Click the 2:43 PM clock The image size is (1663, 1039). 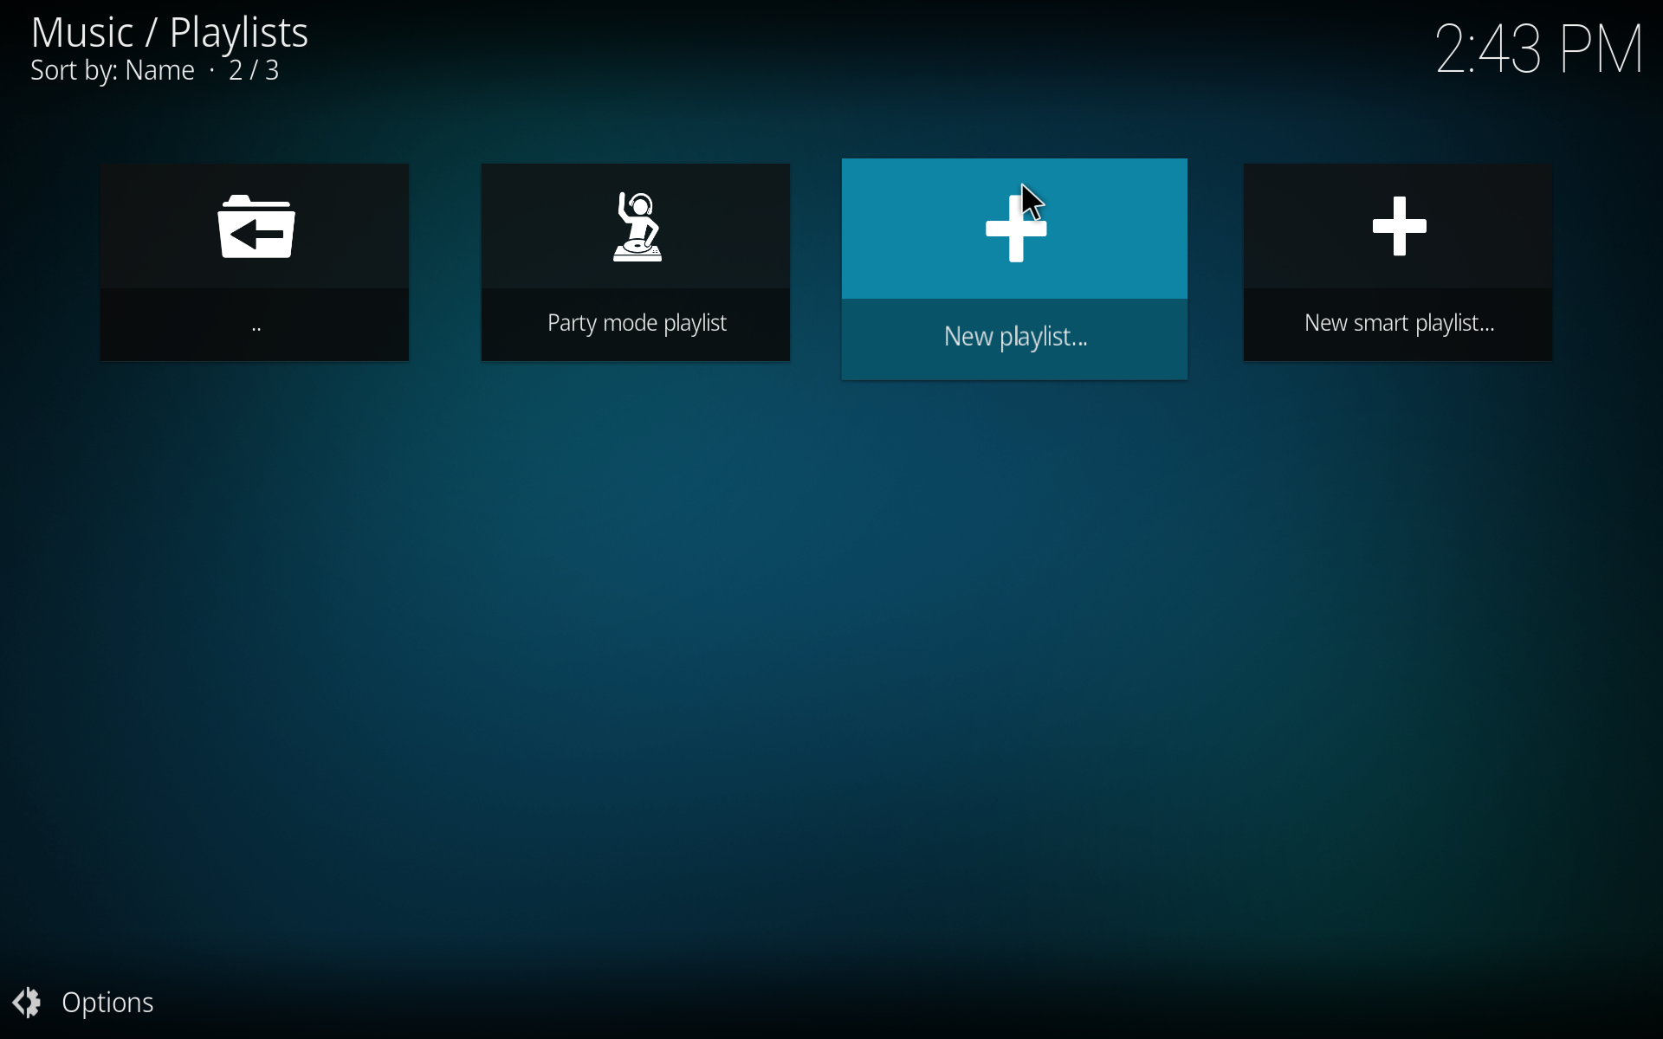point(1538,49)
